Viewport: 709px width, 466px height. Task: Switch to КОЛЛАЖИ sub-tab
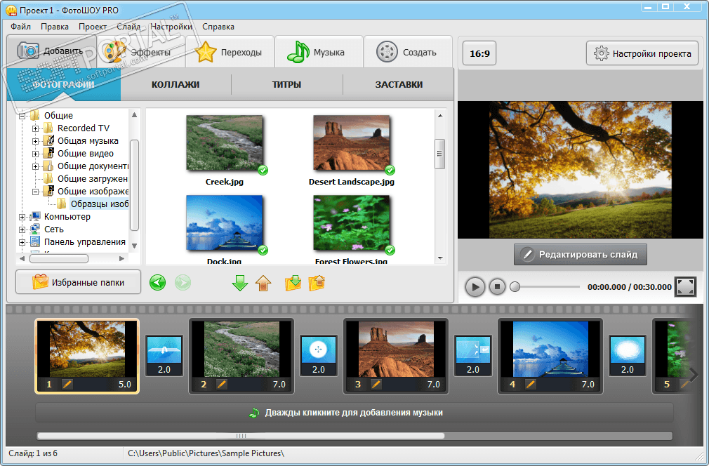pyautogui.click(x=175, y=84)
